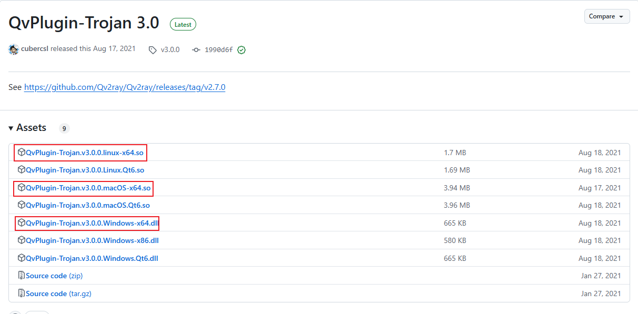
Task: Open the Compare dropdown
Action: point(606,16)
